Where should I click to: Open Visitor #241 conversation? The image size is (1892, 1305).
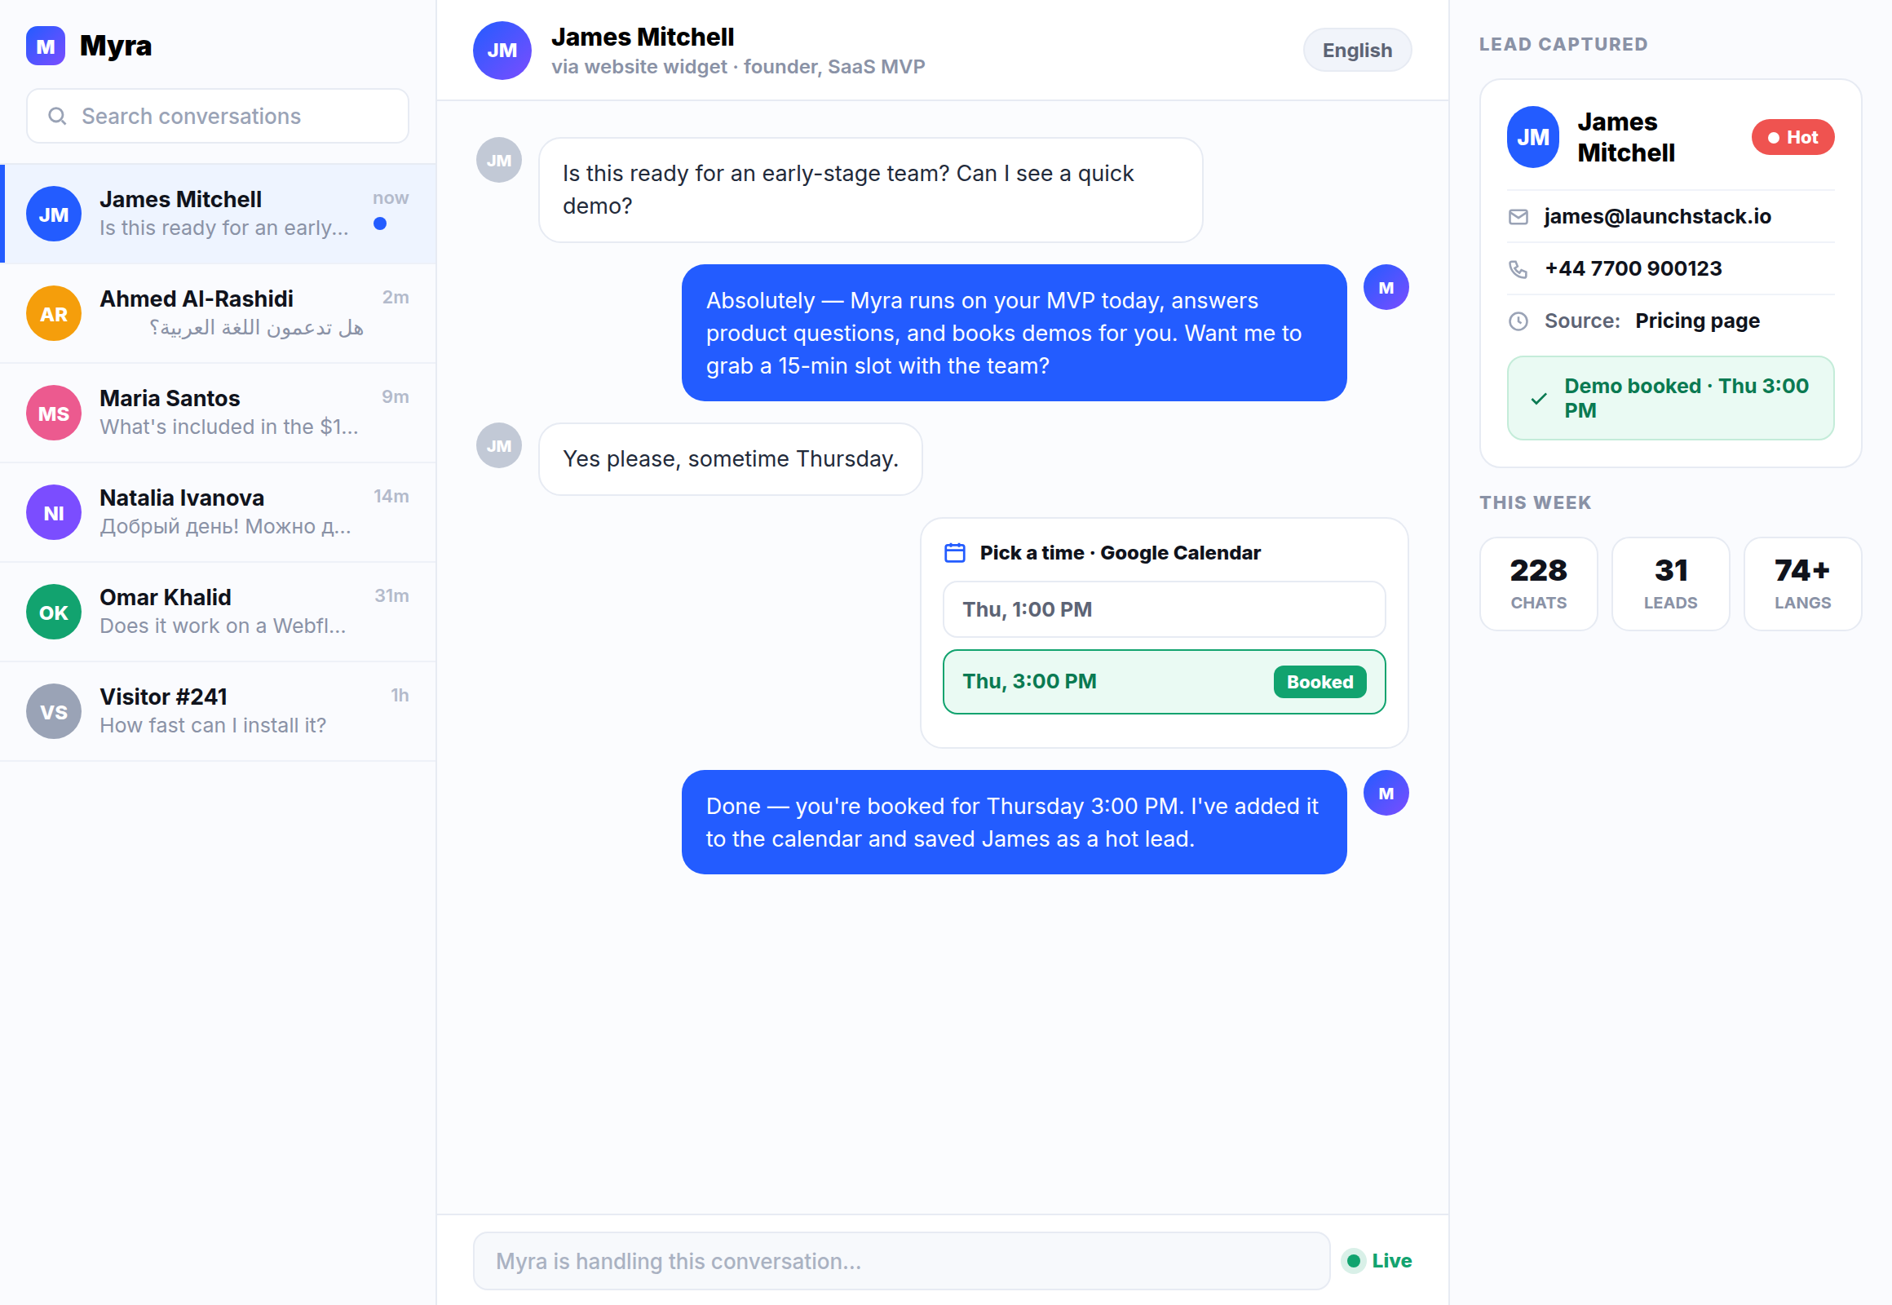point(219,711)
